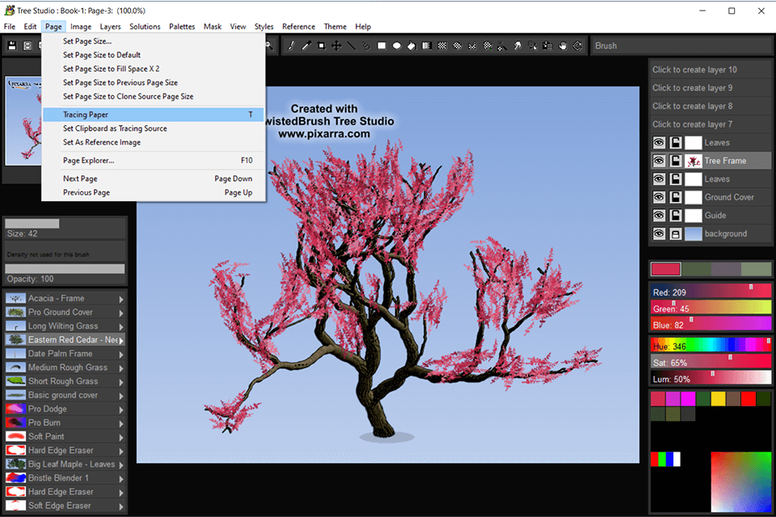The image size is (776, 517).
Task: Click the save disk icon in toolbar
Action: click(11, 46)
